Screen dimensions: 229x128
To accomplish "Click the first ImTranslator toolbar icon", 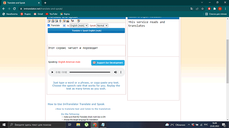I will click(49, 21).
